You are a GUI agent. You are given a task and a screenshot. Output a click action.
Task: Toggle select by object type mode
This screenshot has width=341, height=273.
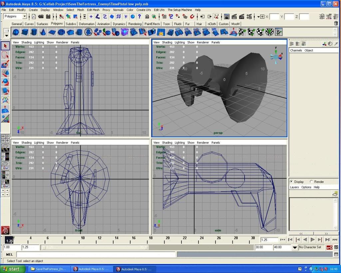68,17
